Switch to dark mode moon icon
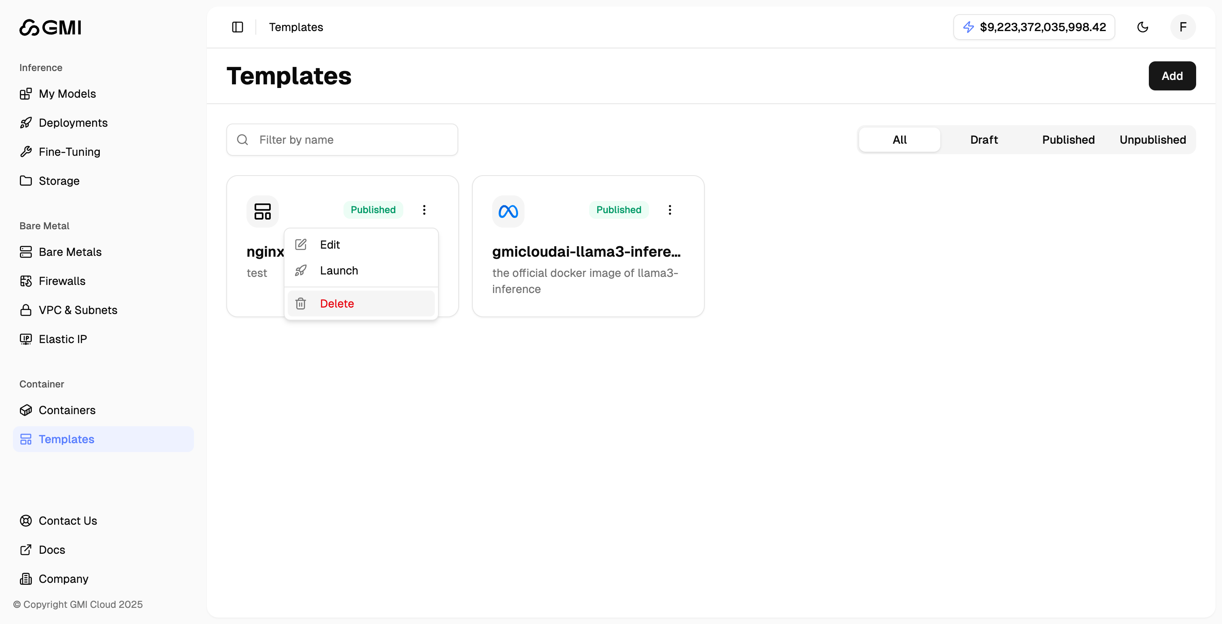Image resolution: width=1222 pixels, height=624 pixels. 1142,27
